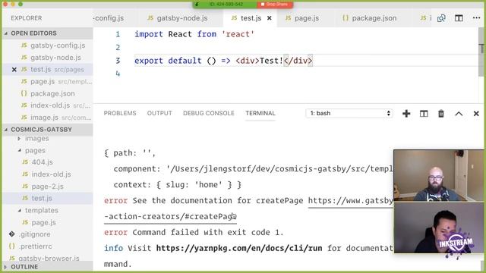Screen dimensions: 486x273
Task: Maximize the panel with the chevron up icon
Action: click(x=459, y=114)
